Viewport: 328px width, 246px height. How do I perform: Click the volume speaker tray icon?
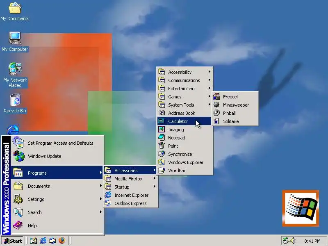click(292, 241)
